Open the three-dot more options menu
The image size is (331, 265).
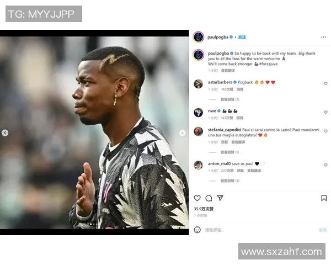tap(323, 37)
